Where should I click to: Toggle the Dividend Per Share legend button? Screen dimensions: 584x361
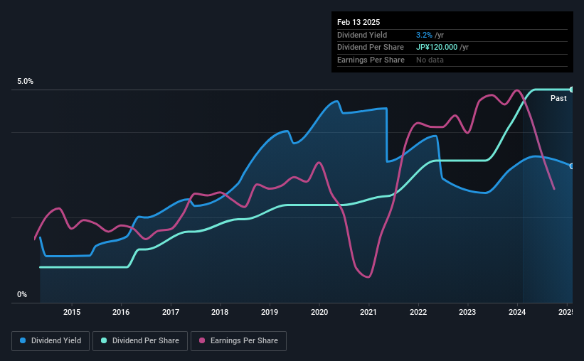tap(140, 341)
